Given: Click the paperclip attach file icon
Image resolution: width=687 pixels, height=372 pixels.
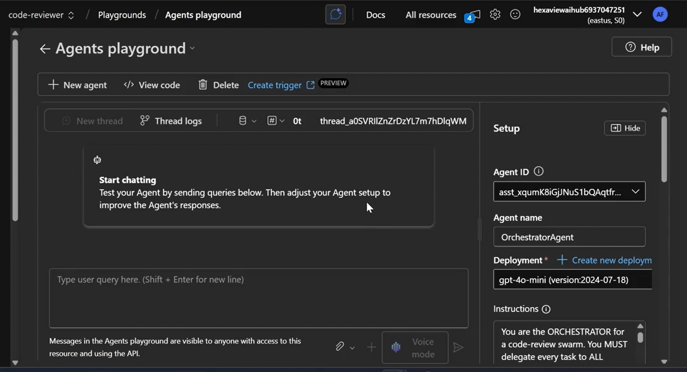Looking at the screenshot, I should click(x=340, y=347).
